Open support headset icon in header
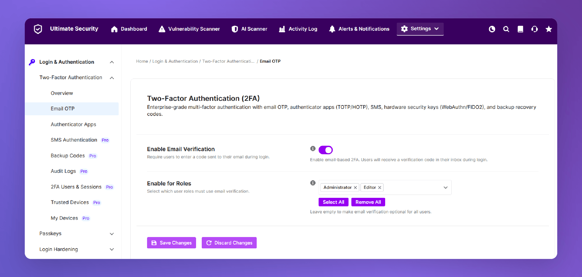The image size is (582, 277). [x=535, y=29]
